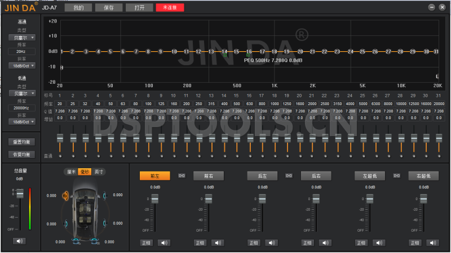This screenshot has width=451, height=253.
Task: Open high-pass 类型 贝塞尔 dropdown
Action: click(22, 38)
